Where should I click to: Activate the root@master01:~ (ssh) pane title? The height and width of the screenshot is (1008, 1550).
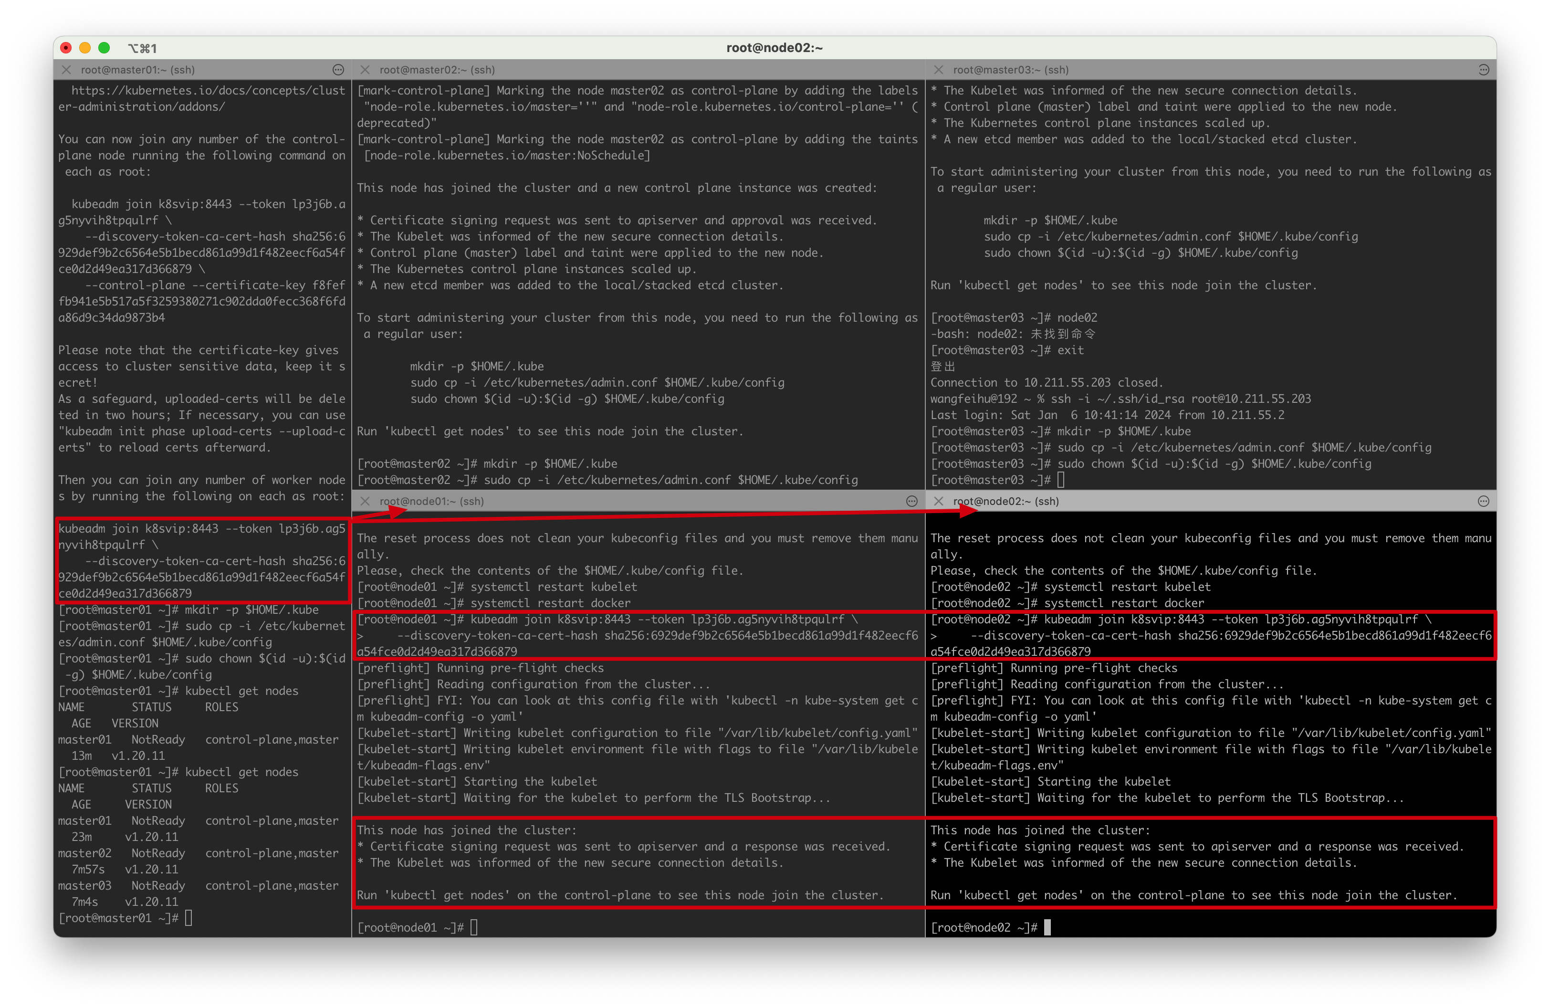click(x=137, y=70)
